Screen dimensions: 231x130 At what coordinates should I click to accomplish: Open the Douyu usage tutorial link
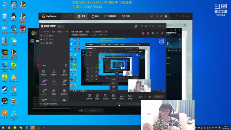click(x=49, y=104)
